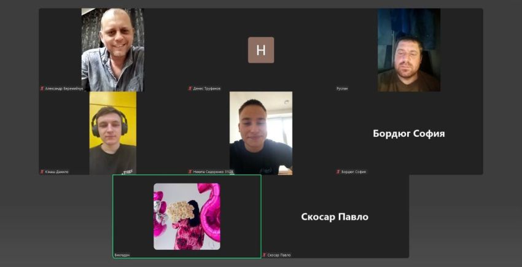This screenshot has height=267, width=522.
Task: Click muted mic icon beside small Бордюг София label
Action: point(338,172)
